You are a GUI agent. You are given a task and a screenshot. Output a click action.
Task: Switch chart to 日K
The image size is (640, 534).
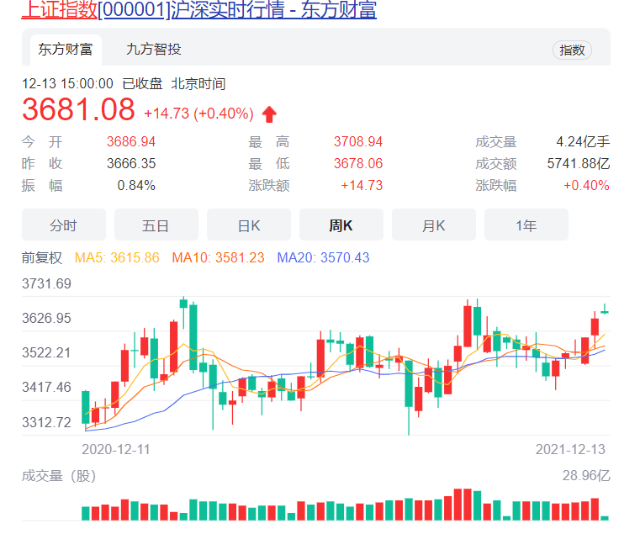pyautogui.click(x=249, y=225)
